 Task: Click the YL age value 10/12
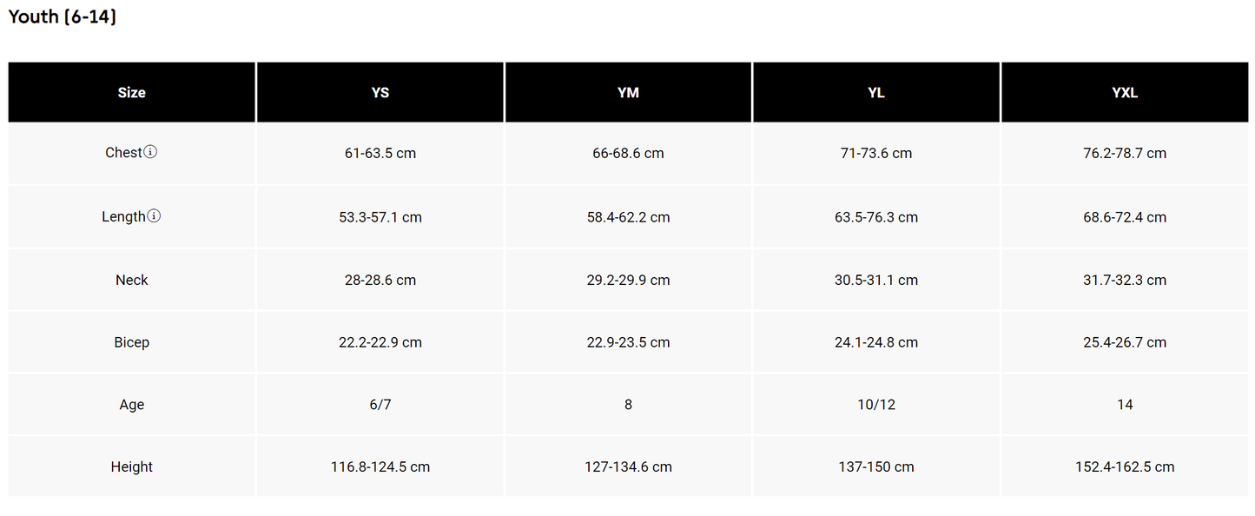pos(876,405)
